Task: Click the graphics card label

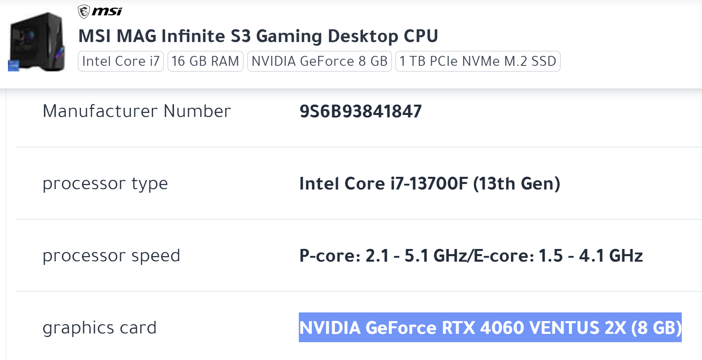Action: (x=99, y=328)
